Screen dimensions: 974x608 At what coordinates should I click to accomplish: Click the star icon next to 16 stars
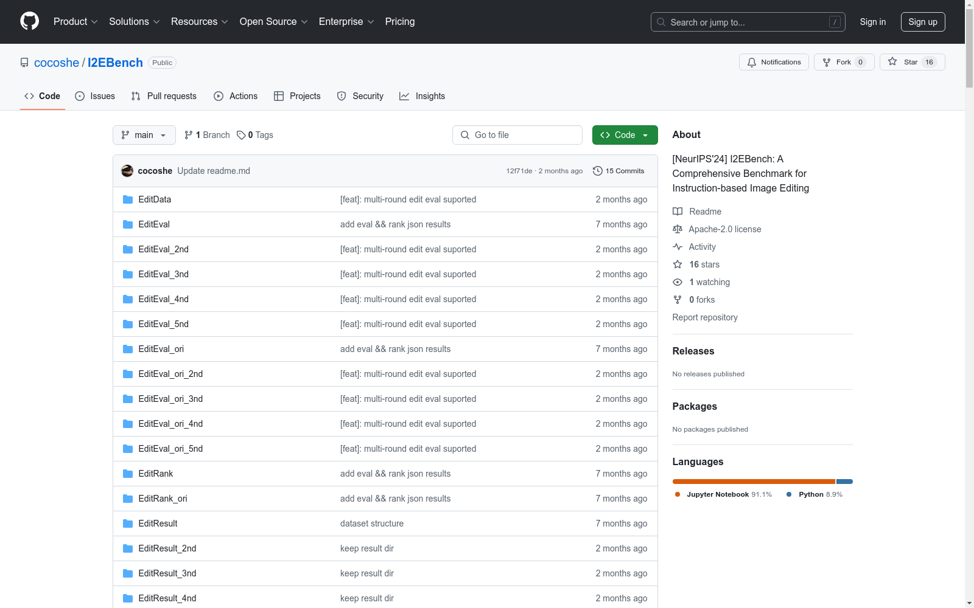pos(678,264)
